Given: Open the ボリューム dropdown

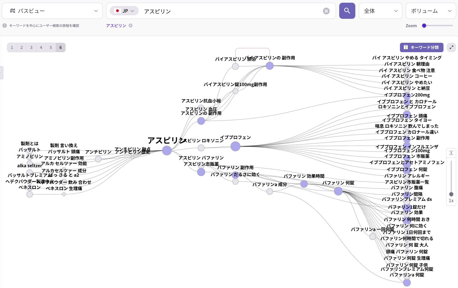Looking at the screenshot, I should coord(431,11).
